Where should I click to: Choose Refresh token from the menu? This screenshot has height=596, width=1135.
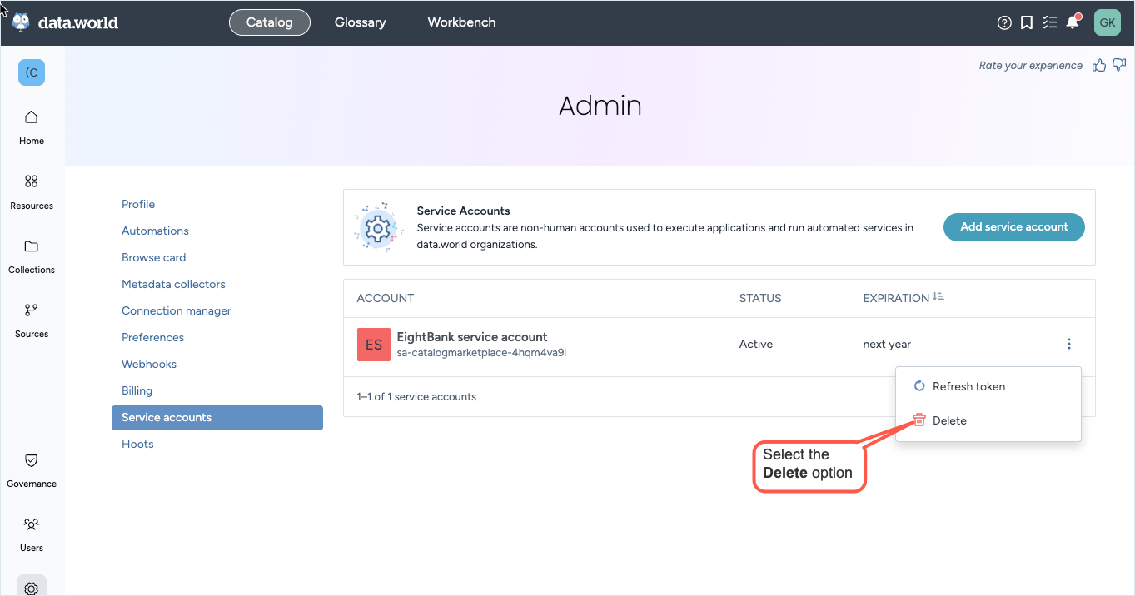click(968, 386)
